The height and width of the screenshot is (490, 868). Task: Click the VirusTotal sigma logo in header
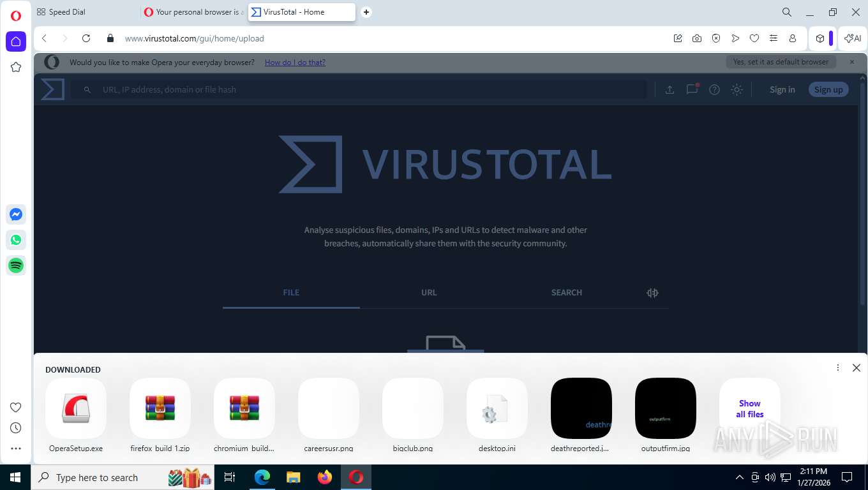point(53,89)
